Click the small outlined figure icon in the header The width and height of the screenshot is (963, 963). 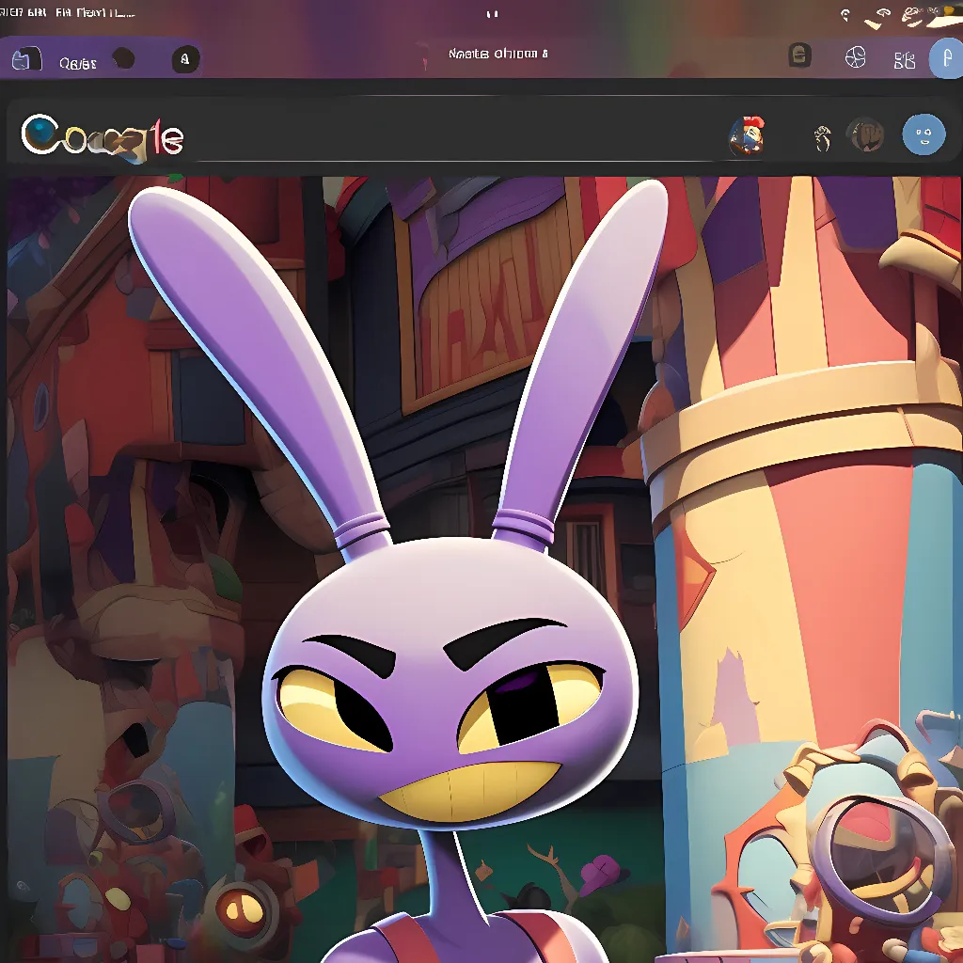coord(822,137)
